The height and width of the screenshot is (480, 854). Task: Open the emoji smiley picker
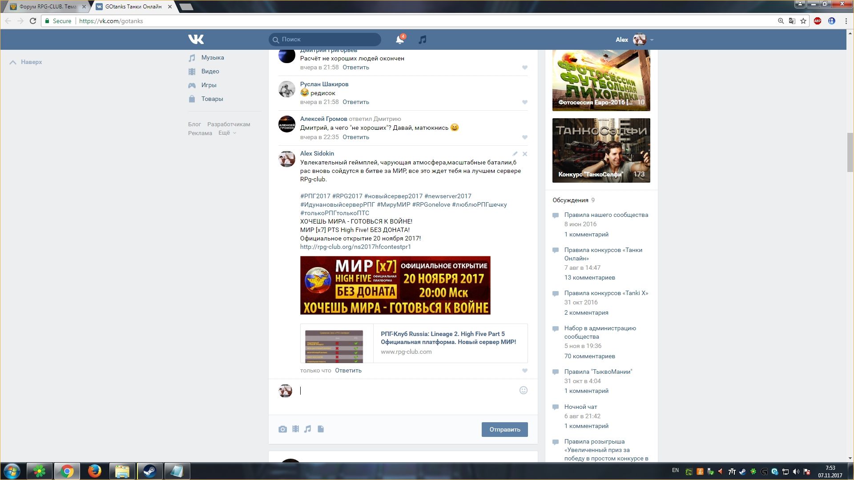point(523,390)
